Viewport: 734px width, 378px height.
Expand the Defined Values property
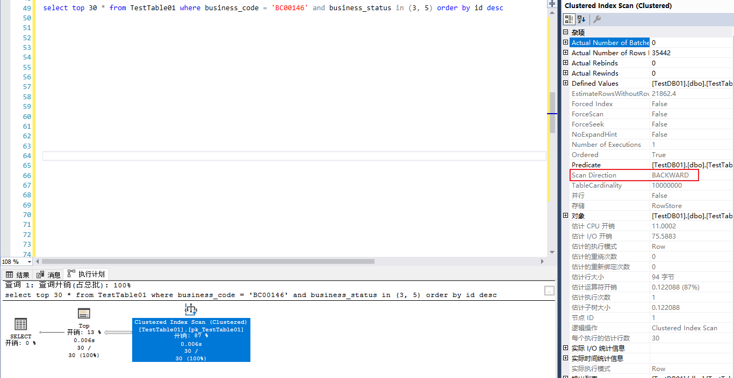tap(565, 83)
